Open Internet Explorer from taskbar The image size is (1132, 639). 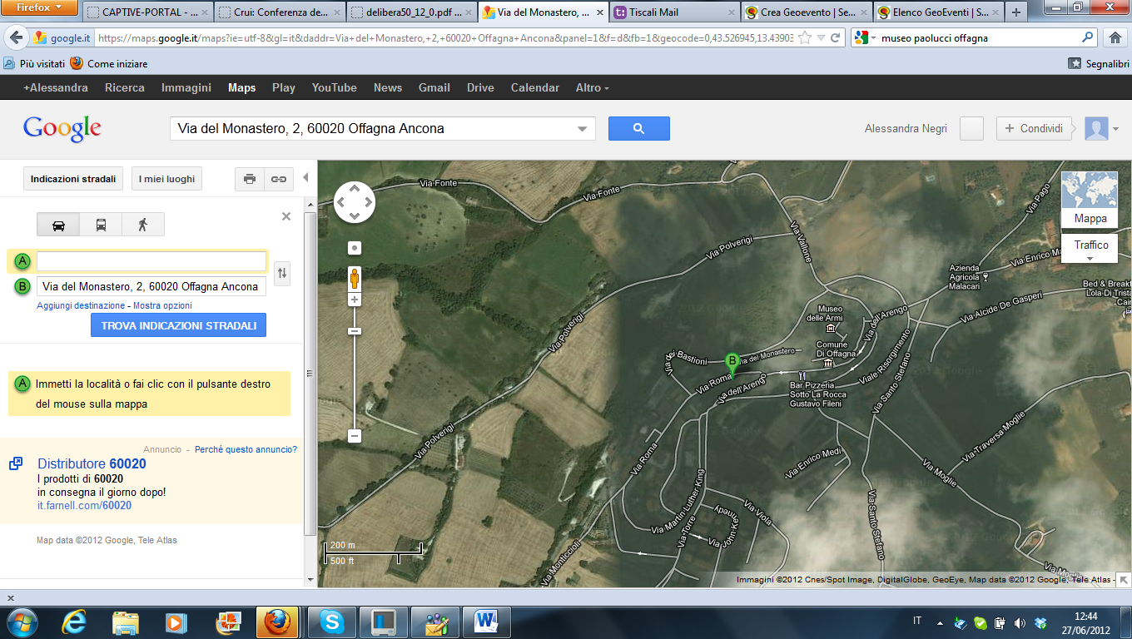point(75,622)
